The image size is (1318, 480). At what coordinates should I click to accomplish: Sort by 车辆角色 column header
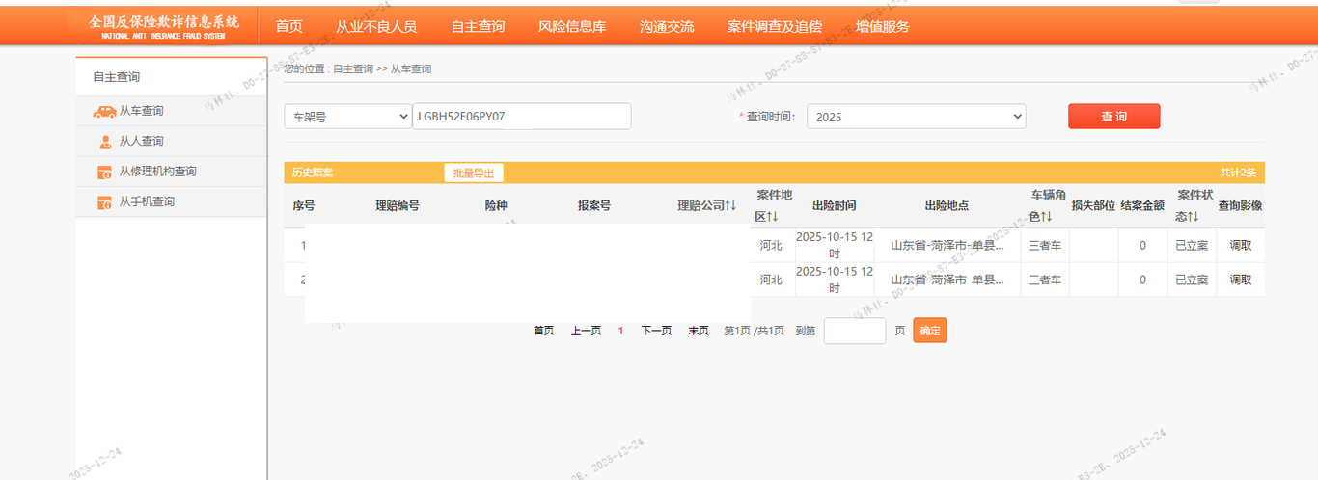[1047, 205]
